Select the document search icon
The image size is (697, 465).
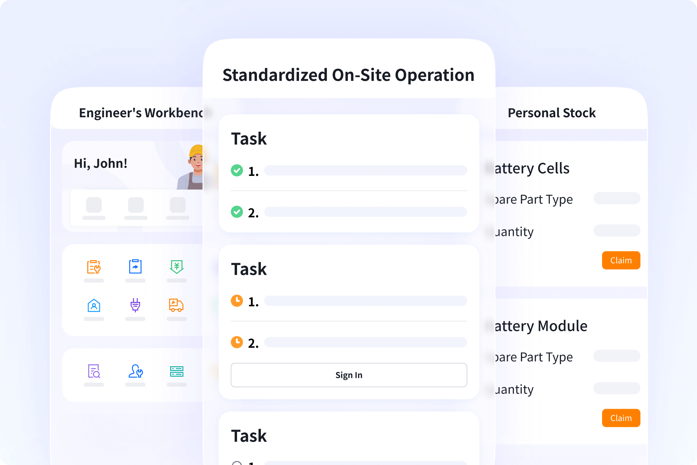[94, 372]
